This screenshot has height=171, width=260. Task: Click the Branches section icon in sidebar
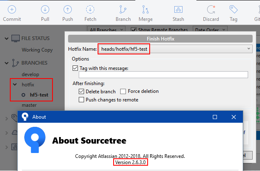click(x=15, y=63)
